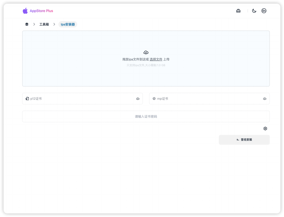Go to 工具箱 breadcrumb item

[44, 24]
